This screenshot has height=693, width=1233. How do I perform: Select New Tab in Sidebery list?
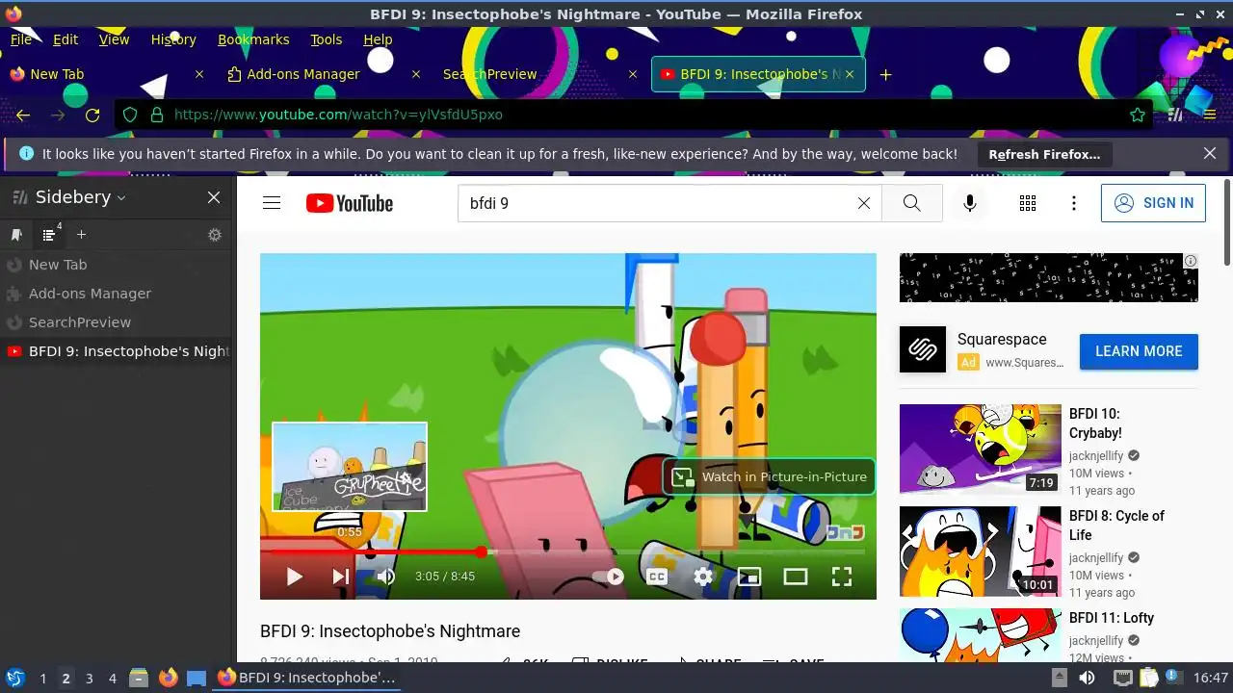tap(117, 265)
